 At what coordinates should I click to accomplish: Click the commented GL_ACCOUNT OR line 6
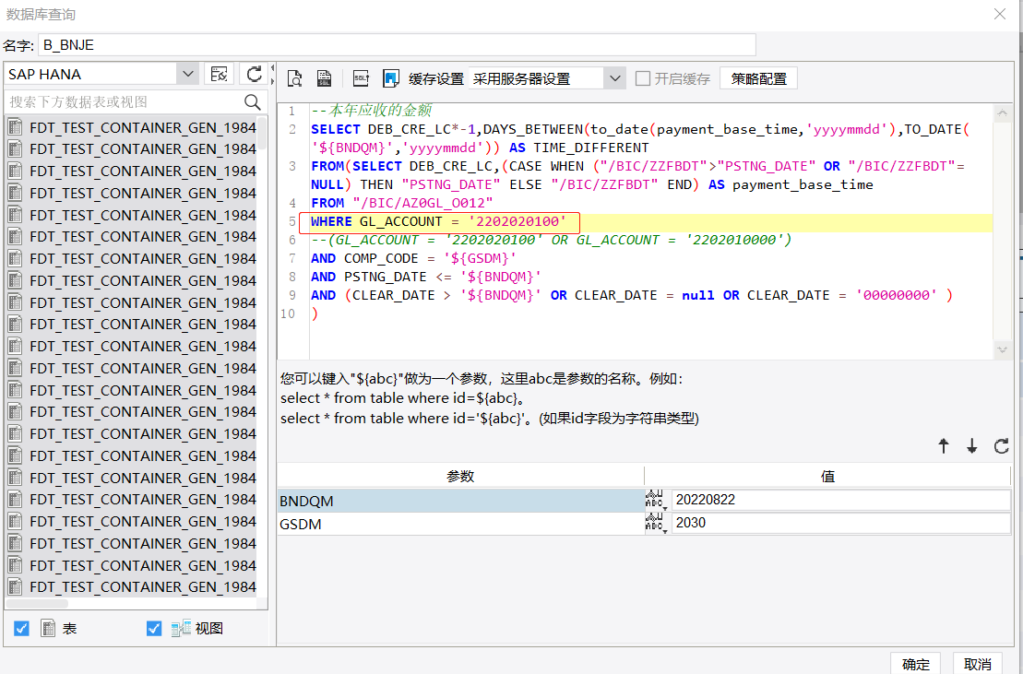[x=552, y=240]
